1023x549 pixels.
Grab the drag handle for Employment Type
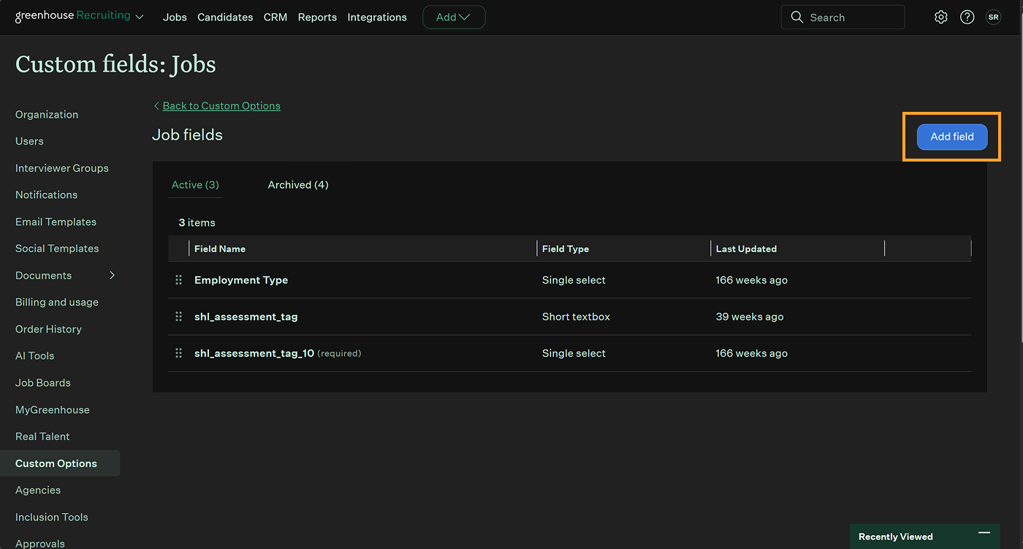point(178,280)
